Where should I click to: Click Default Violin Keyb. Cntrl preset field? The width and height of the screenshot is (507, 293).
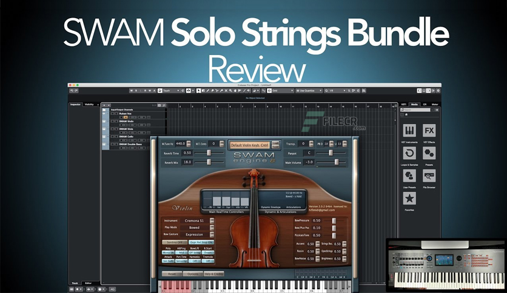click(250, 145)
